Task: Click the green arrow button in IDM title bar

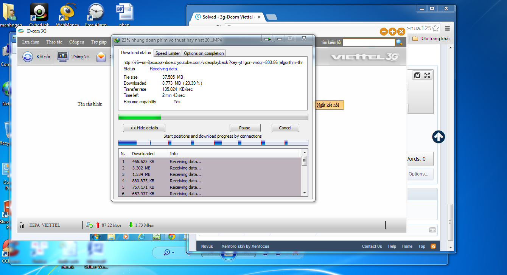Action: [267, 39]
